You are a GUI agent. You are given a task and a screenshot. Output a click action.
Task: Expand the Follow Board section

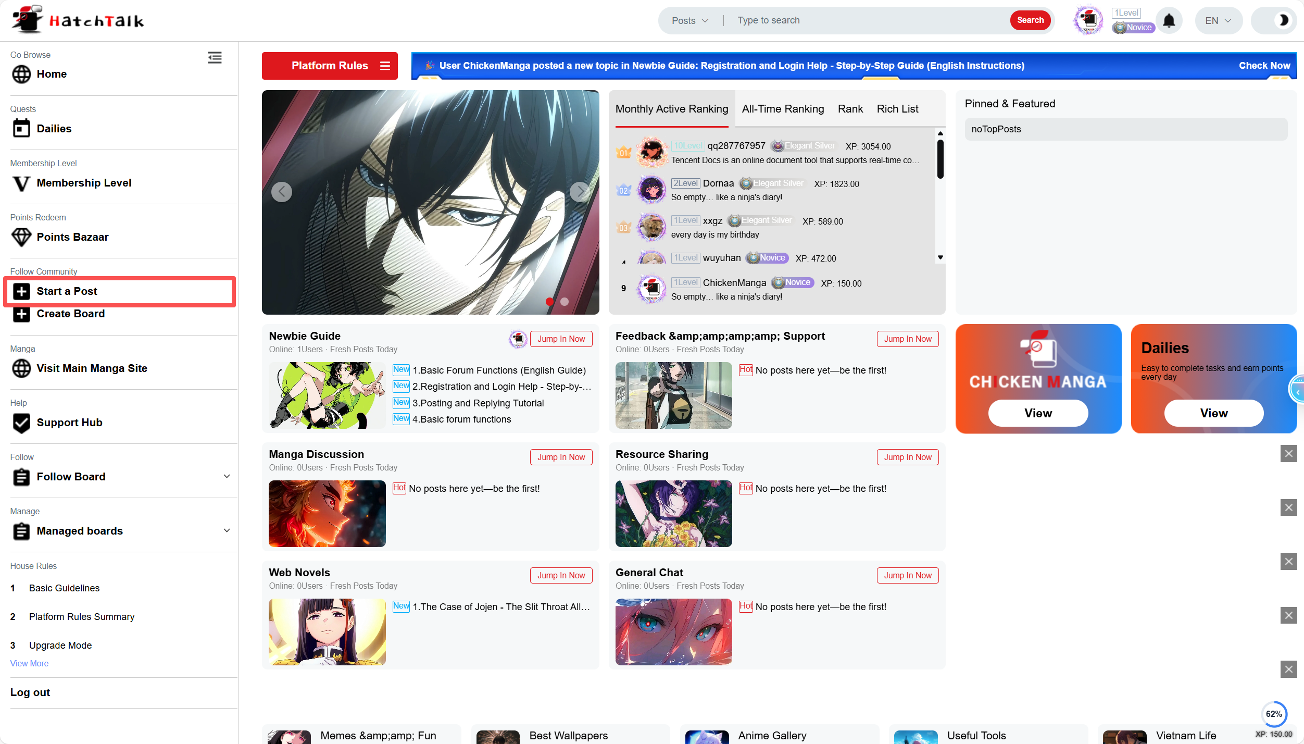[x=227, y=476]
